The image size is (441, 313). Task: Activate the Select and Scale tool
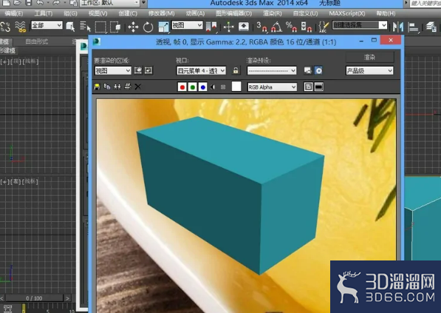163,27
